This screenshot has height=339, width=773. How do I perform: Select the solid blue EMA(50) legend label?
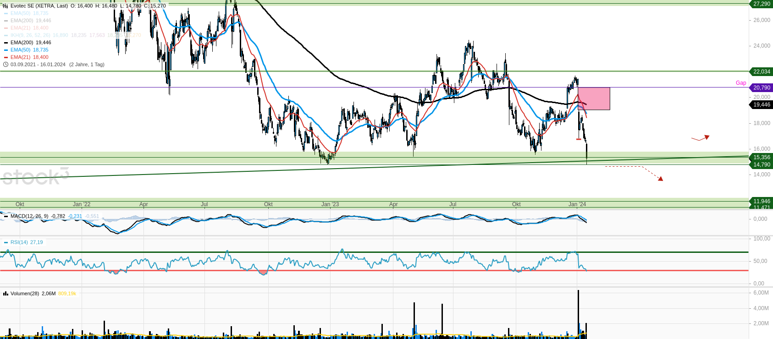20,50
